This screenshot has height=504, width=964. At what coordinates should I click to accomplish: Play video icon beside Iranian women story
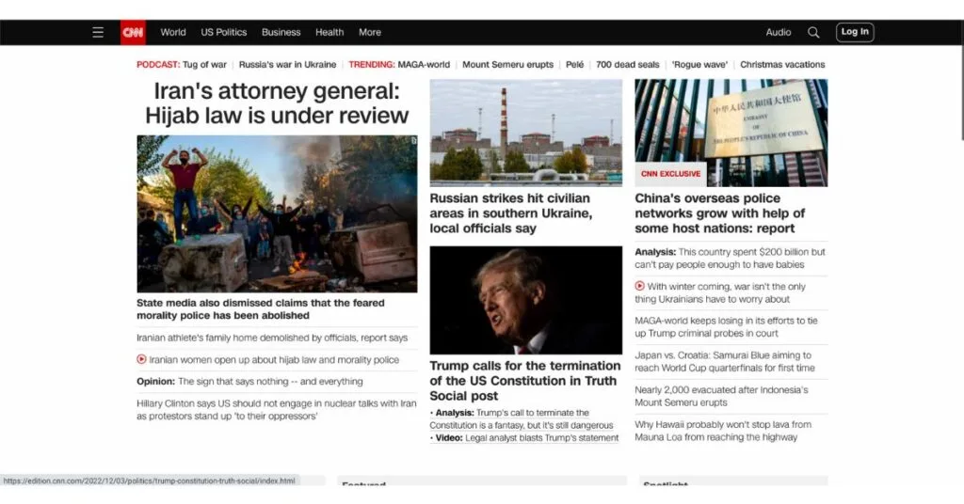coord(141,359)
